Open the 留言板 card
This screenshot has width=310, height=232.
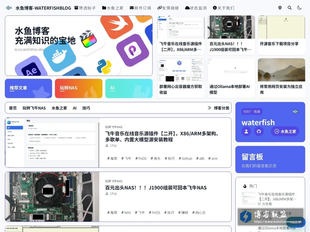270,160
